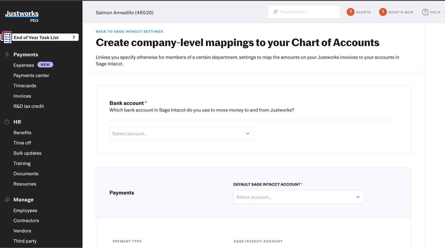445x248 pixels.
Task: Click the Help question mark icon
Action: coord(425,12)
